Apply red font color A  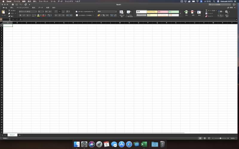tap(43, 15)
